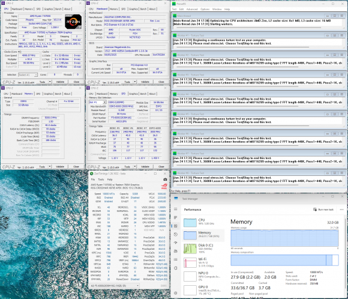348x299 pixels.
Task: Select the Disk 0 (C:) performance graph
Action: tap(203, 249)
